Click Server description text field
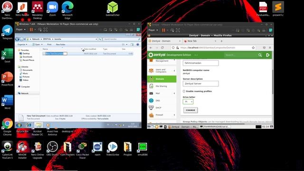The image size is (304, 171). click(200, 84)
